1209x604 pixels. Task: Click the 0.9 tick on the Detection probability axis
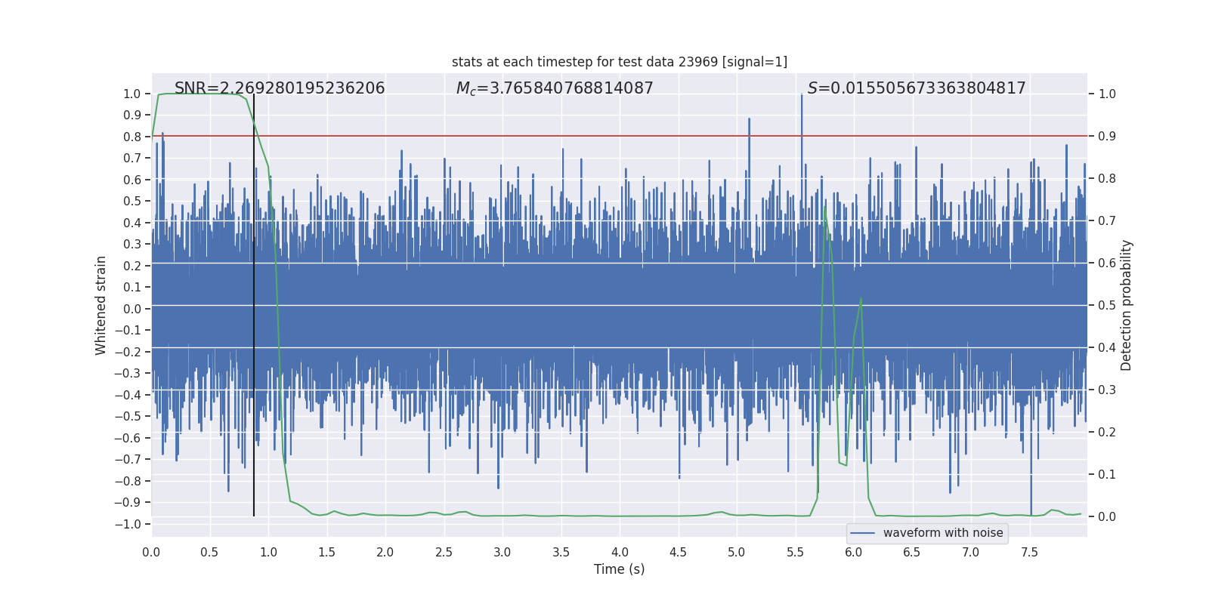click(x=1107, y=137)
